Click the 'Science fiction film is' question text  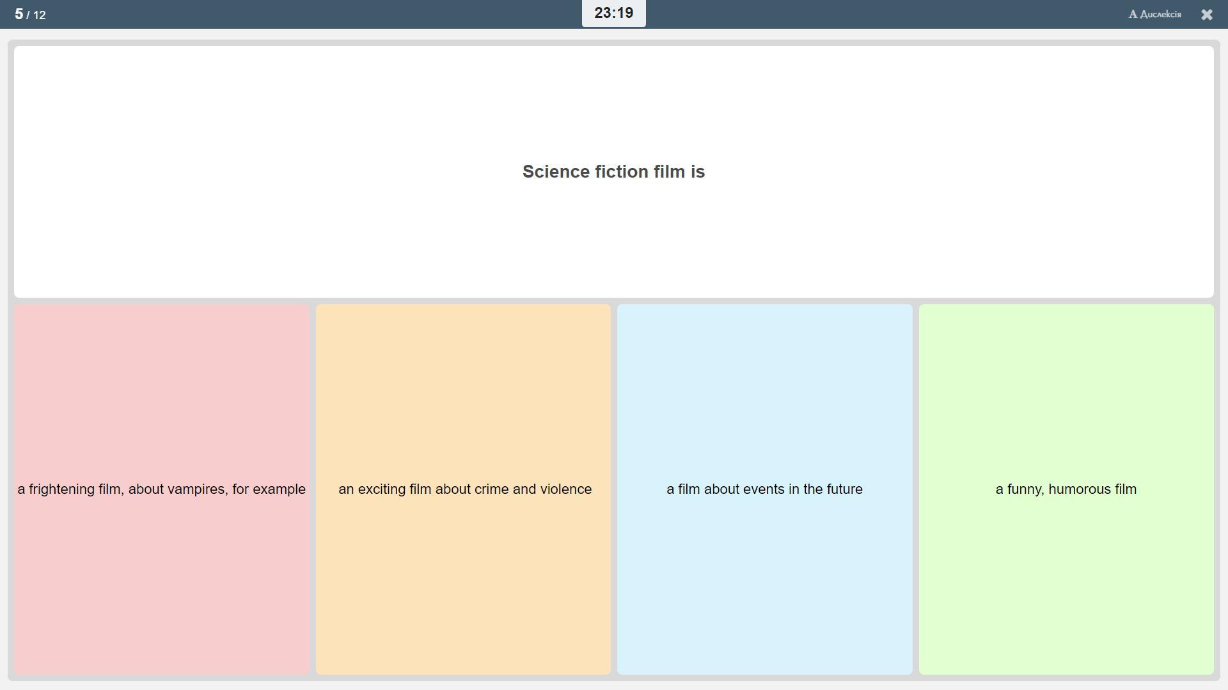[613, 172]
